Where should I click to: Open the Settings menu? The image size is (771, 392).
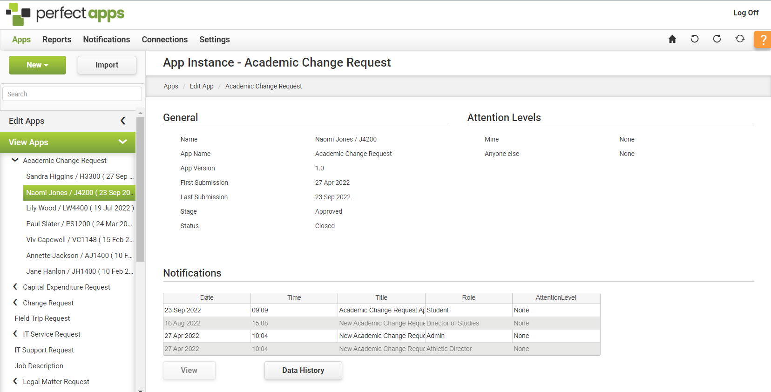click(215, 40)
